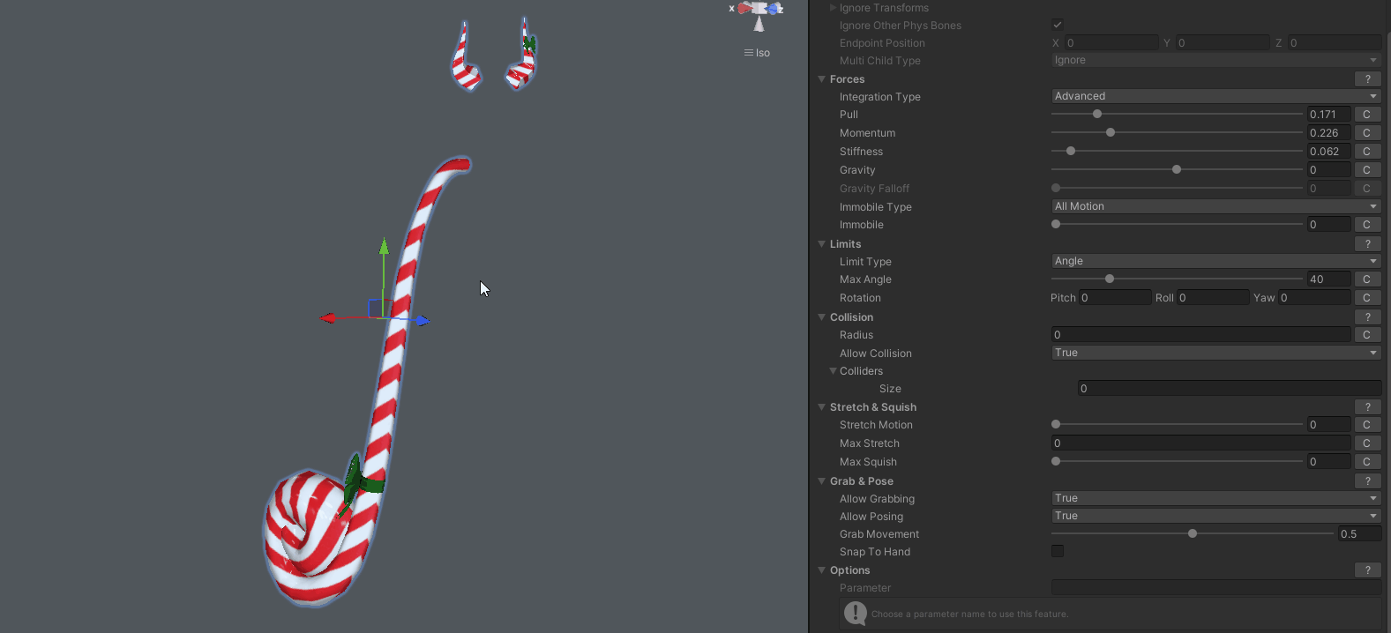The width and height of the screenshot is (1391, 633).
Task: Enable the Snap To Hand checkbox
Action: coord(1057,551)
